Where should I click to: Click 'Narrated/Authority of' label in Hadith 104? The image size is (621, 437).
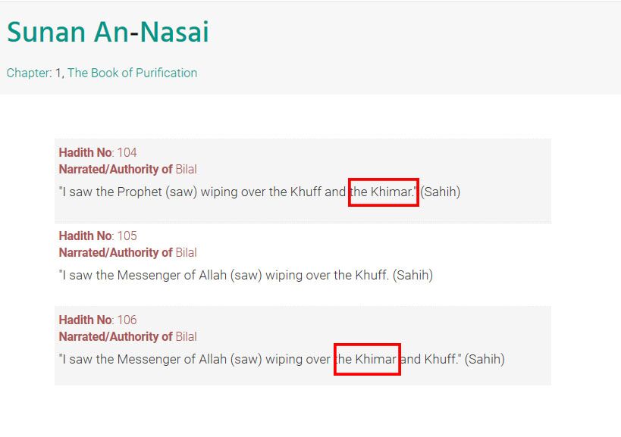tap(116, 169)
